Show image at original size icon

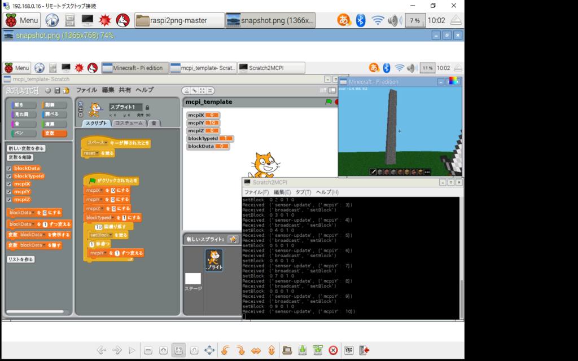(x=194, y=350)
